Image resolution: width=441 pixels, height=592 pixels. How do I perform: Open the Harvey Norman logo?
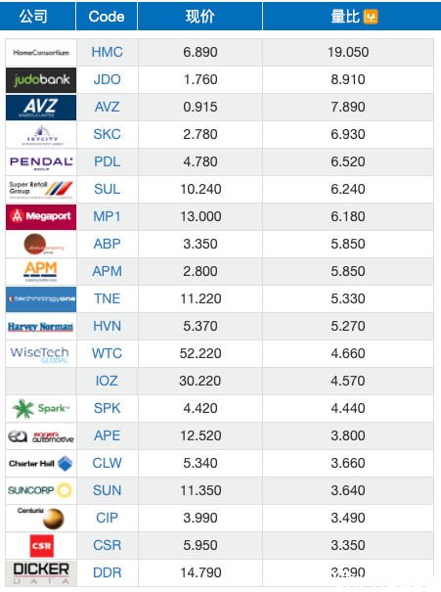(41, 327)
